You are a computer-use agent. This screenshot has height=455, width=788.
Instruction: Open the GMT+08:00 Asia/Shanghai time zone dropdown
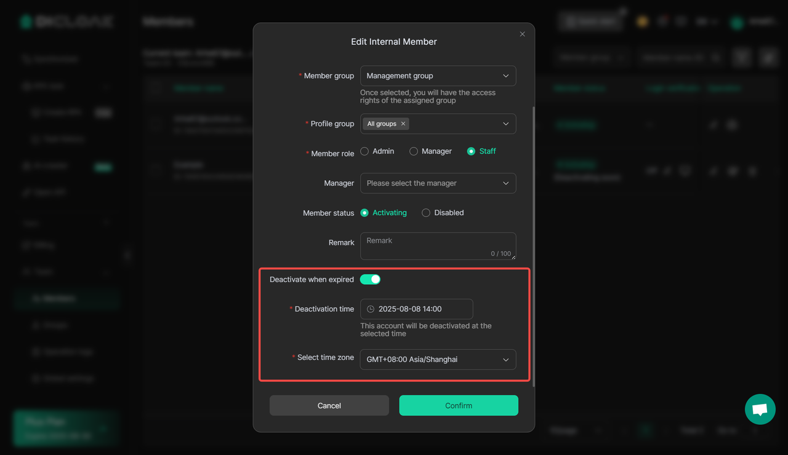pos(438,360)
